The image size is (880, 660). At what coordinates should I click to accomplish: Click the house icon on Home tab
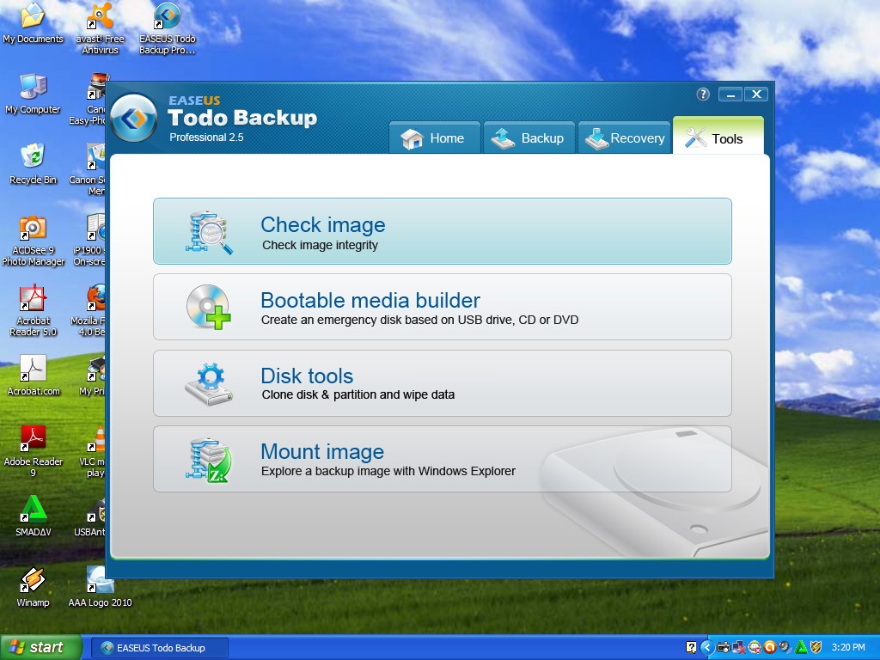[x=412, y=138]
